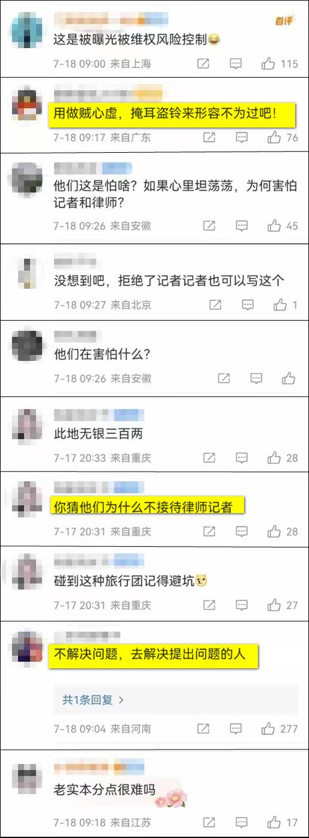This screenshot has width=309, height=838.
Task: Tap the 首评 badge on first comment
Action: pyautogui.click(x=283, y=20)
